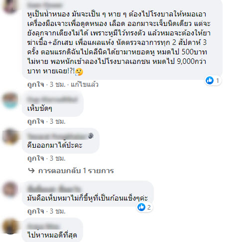Screen dimensions: 240x242
Task: Like the comment about เห็บหมา
Action: coord(35,211)
